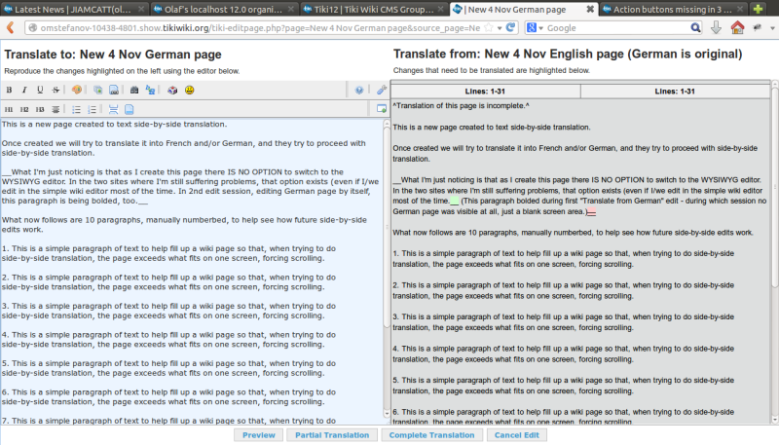Click the Preview button
This screenshot has width=779, height=445.
tap(258, 435)
